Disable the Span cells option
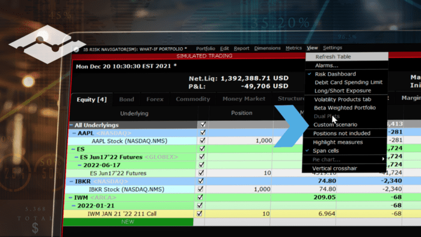This screenshot has width=421, height=237. (x=325, y=150)
